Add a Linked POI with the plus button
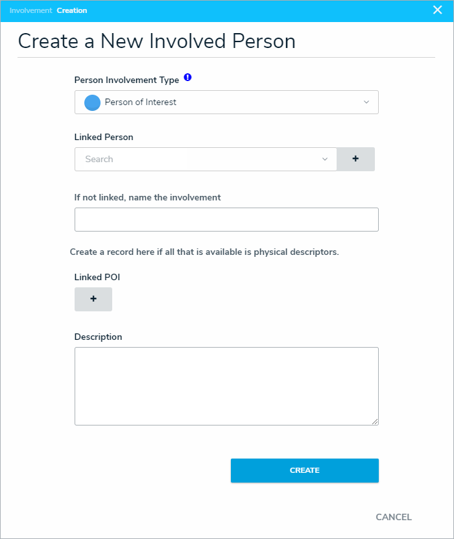 [93, 299]
